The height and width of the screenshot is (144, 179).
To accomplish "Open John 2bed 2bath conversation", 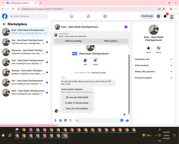I will click(25, 62).
